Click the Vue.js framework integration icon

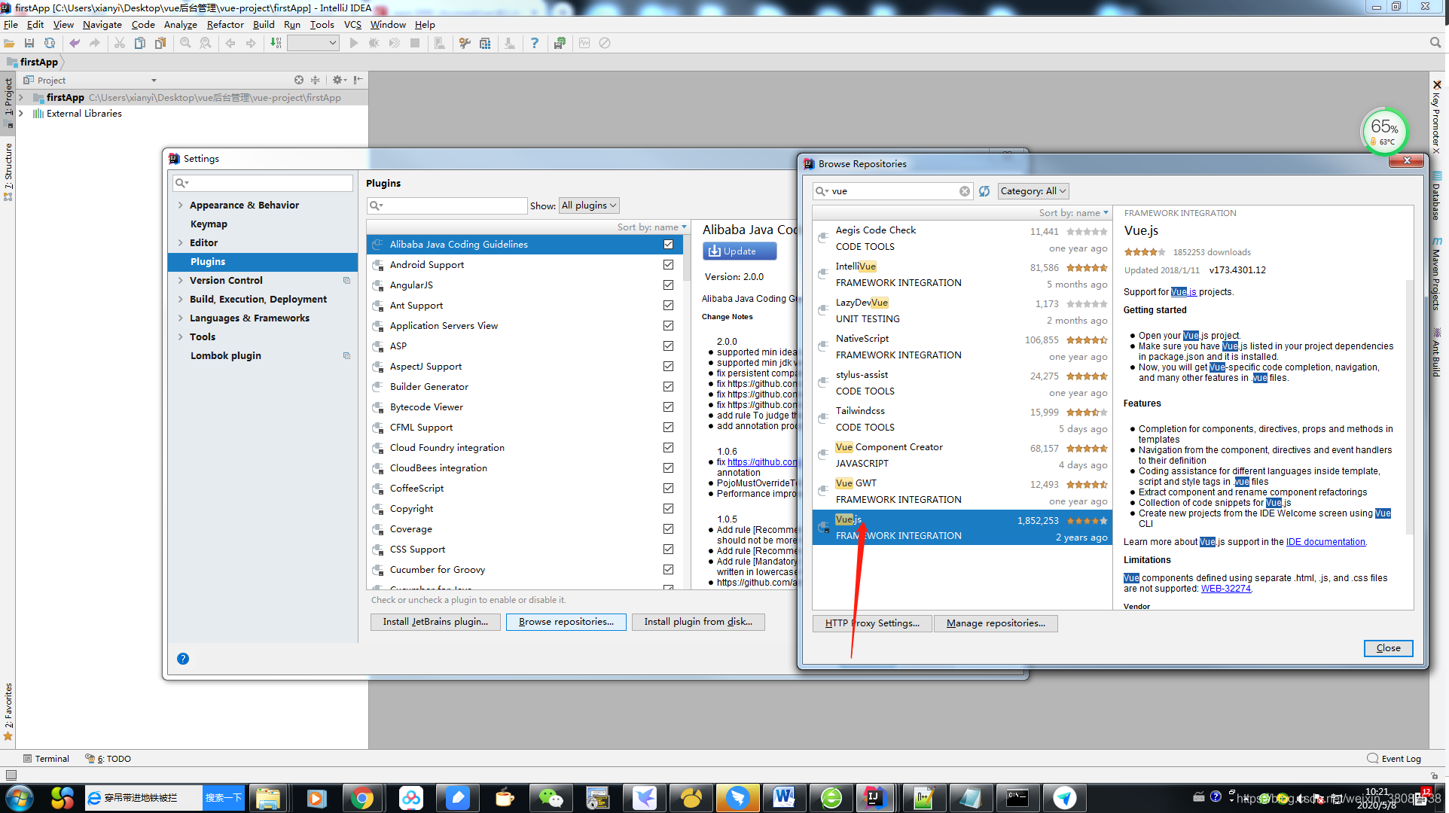point(822,528)
